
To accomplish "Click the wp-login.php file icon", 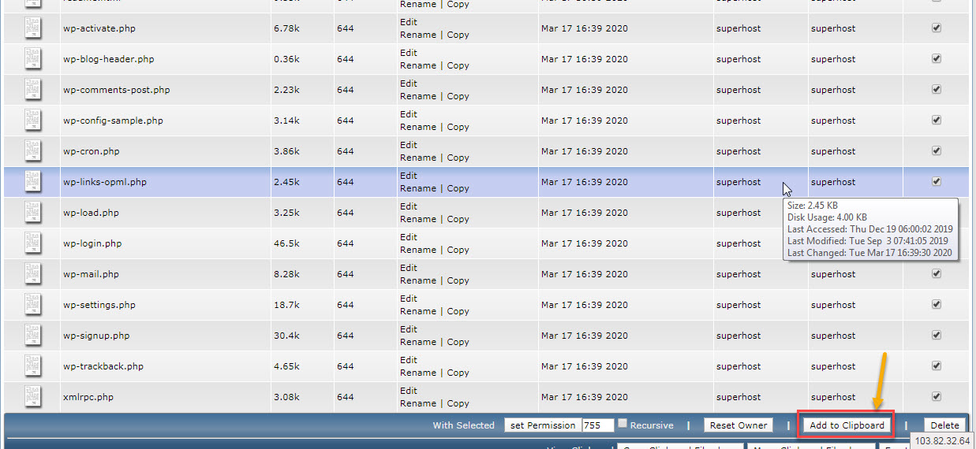I will point(33,243).
